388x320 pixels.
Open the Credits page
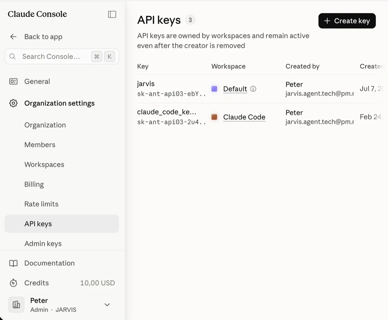click(x=62, y=283)
